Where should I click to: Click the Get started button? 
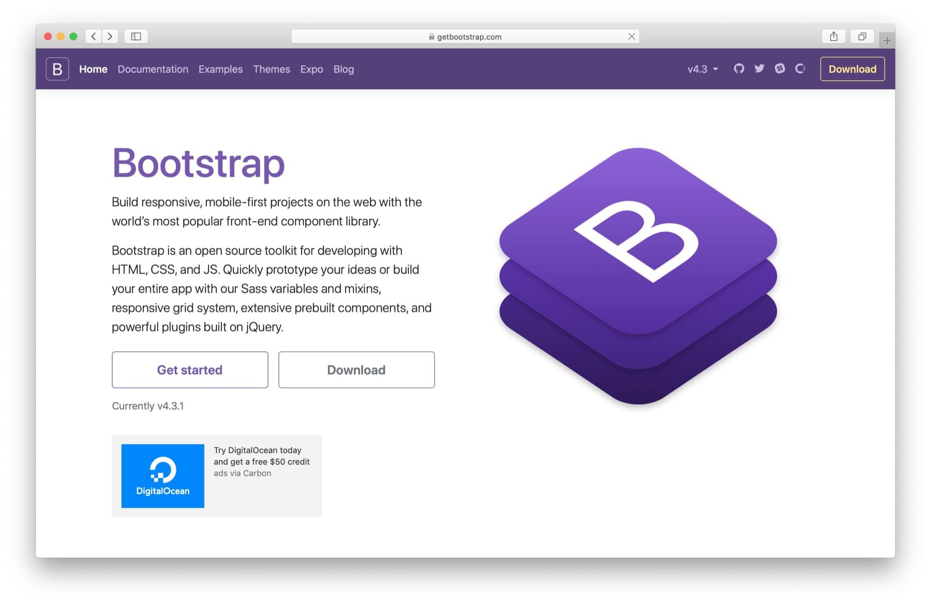189,370
